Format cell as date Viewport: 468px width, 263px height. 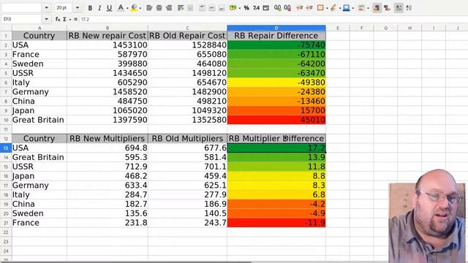[265, 8]
